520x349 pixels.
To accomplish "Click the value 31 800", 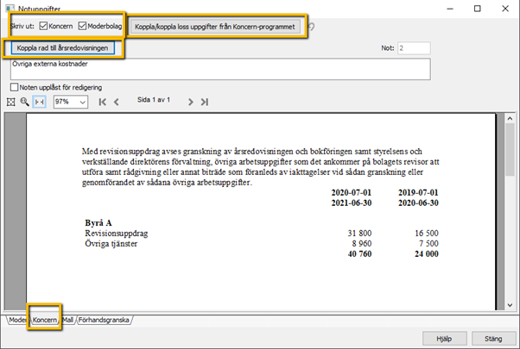I will click(x=360, y=234).
